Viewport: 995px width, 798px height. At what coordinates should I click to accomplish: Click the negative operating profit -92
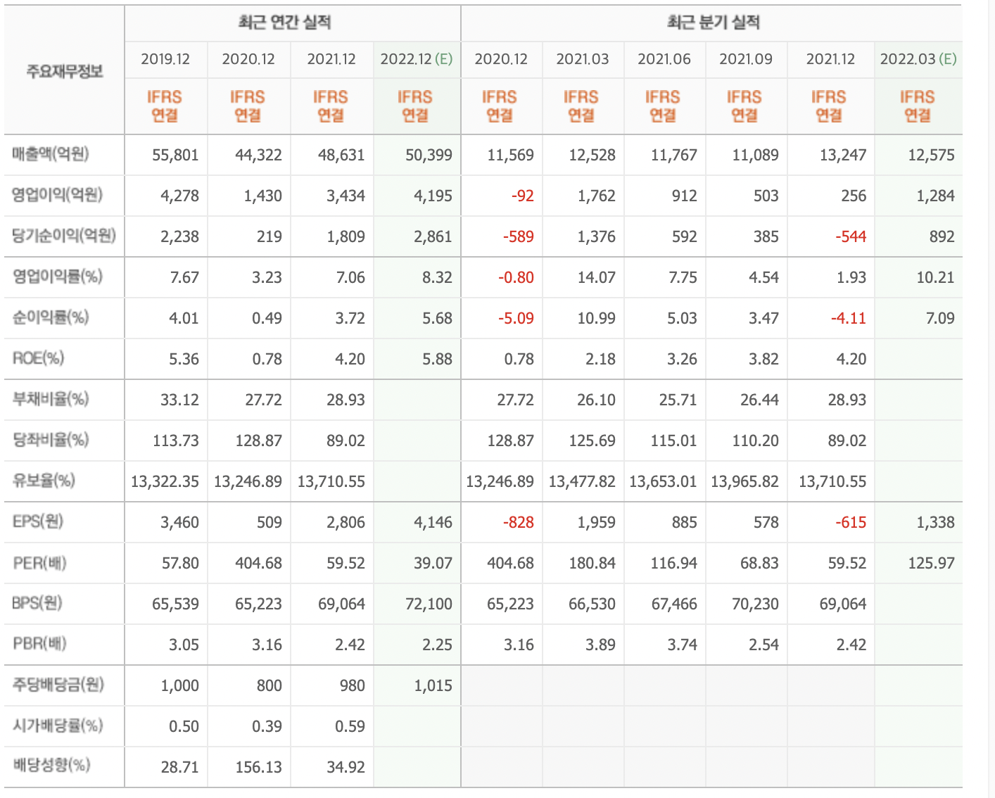(522, 196)
